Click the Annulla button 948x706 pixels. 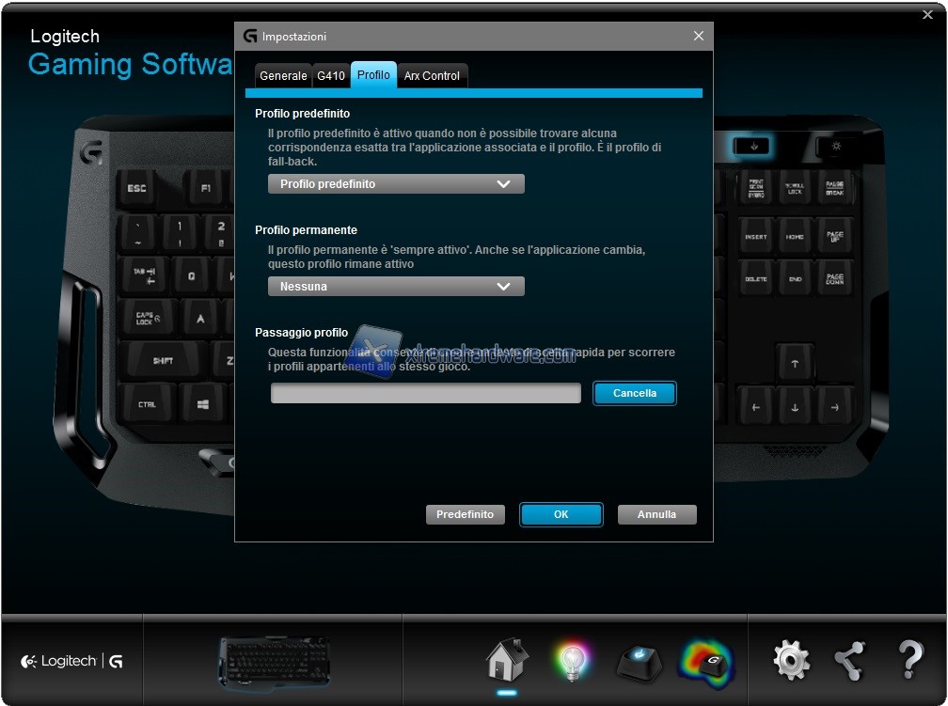[656, 514]
